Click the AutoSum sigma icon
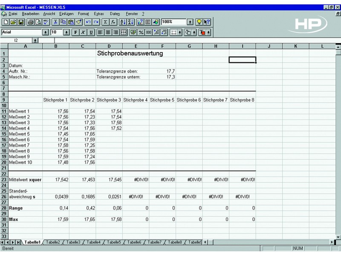 click(x=105, y=22)
